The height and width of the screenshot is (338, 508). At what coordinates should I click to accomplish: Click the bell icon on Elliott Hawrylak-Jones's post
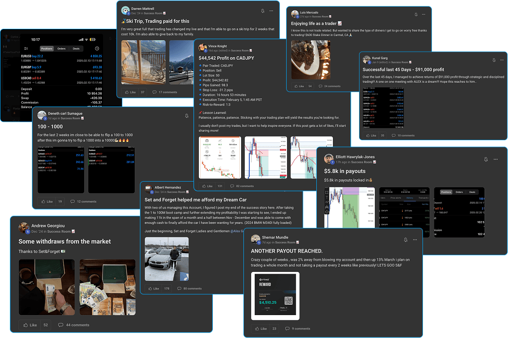[x=486, y=159]
